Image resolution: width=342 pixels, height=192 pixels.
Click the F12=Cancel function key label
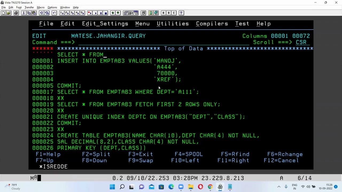[281, 161]
